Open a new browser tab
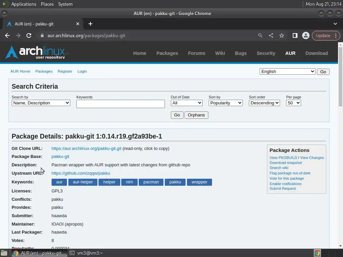The image size is (343, 257). coord(90,24)
